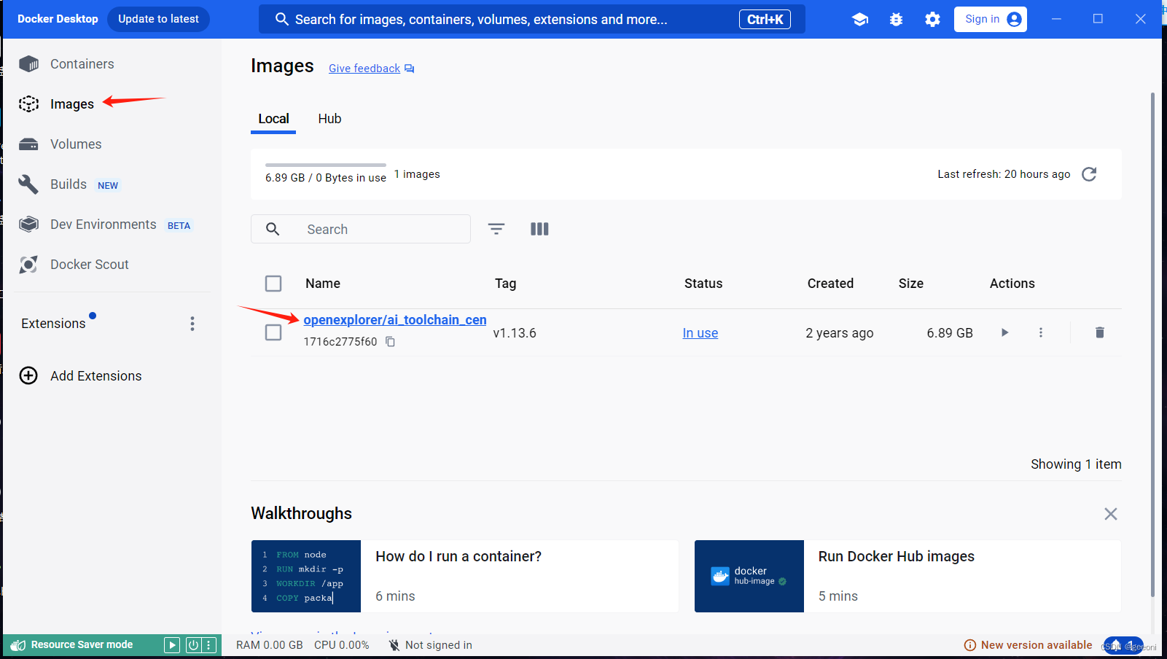Open the Extensions three-dot menu
Screen dimensions: 1167x659
click(192, 324)
